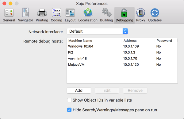184x119 pixels.
Task: Sort by the Password column header
Action: click(166, 41)
